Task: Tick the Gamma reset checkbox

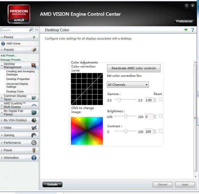Action: [160, 99]
